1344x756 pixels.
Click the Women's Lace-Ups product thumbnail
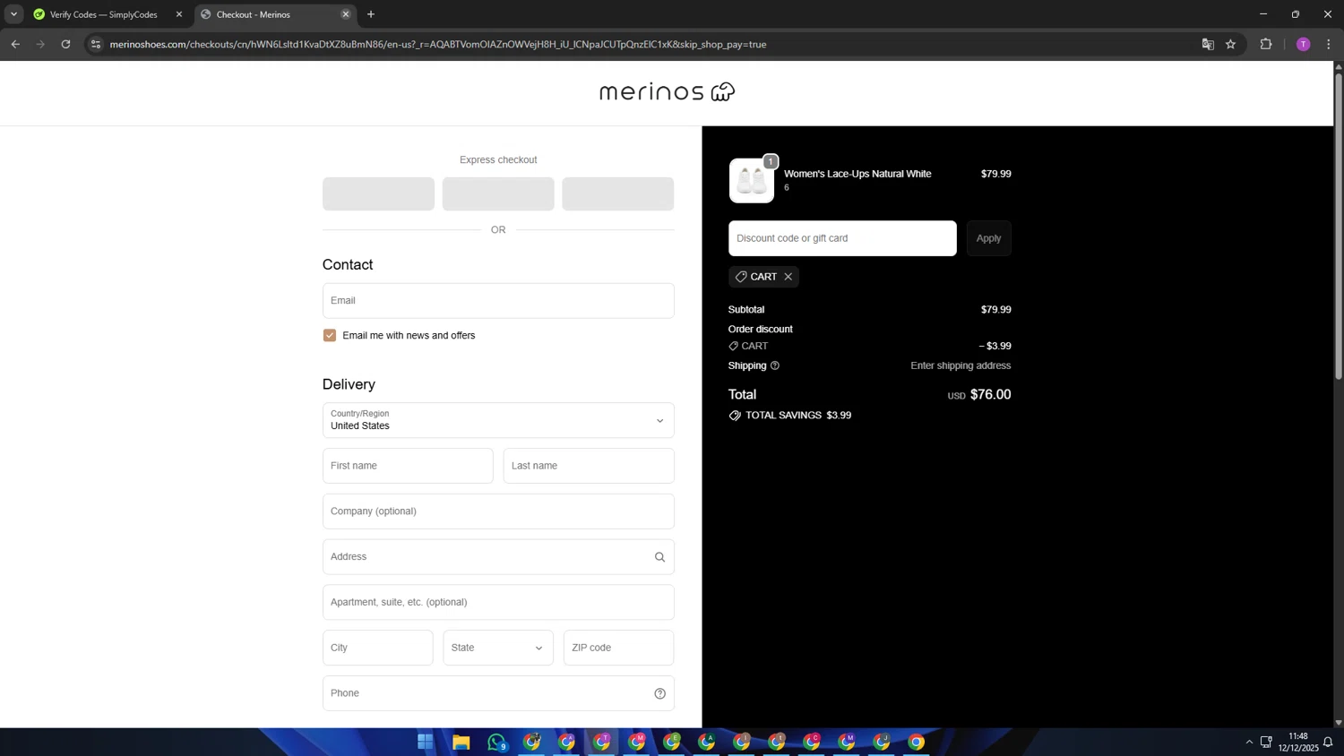click(x=752, y=180)
